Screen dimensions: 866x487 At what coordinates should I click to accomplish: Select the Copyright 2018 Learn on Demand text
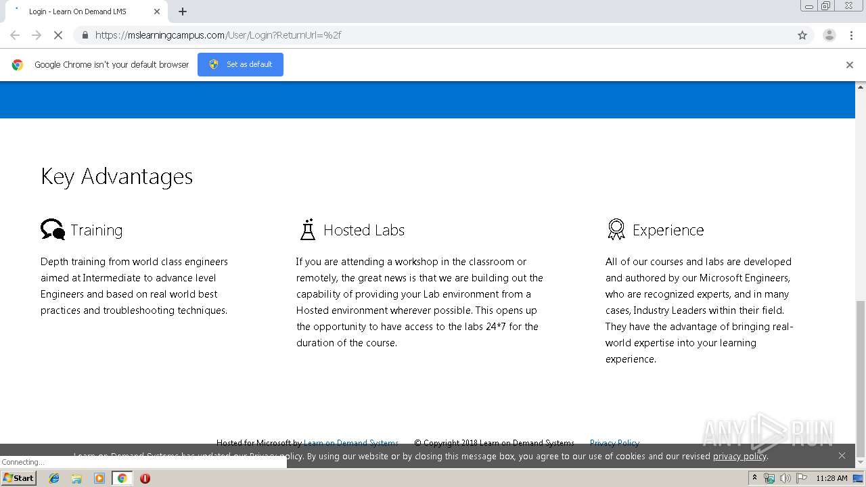pos(494,443)
